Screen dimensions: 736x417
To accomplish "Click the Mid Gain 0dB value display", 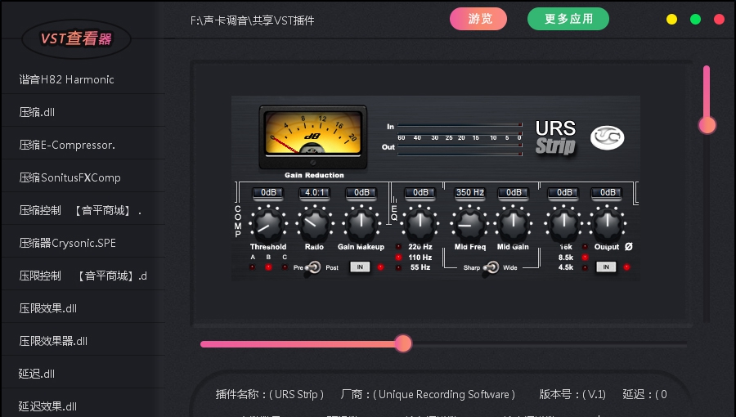I will pos(514,192).
